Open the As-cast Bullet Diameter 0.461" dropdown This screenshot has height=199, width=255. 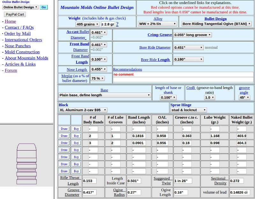[98, 33]
